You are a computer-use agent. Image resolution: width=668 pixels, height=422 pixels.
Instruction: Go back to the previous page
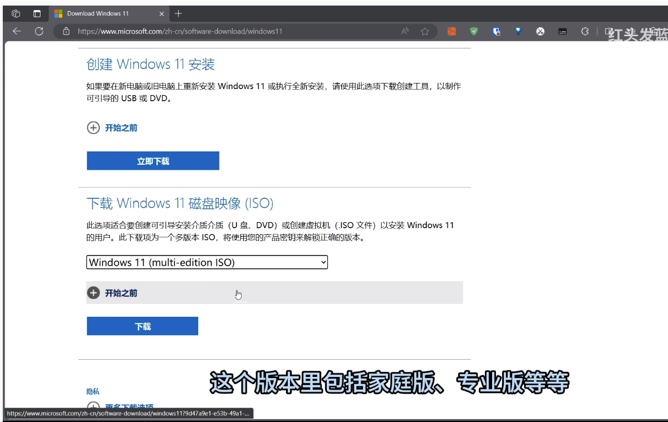(17, 31)
